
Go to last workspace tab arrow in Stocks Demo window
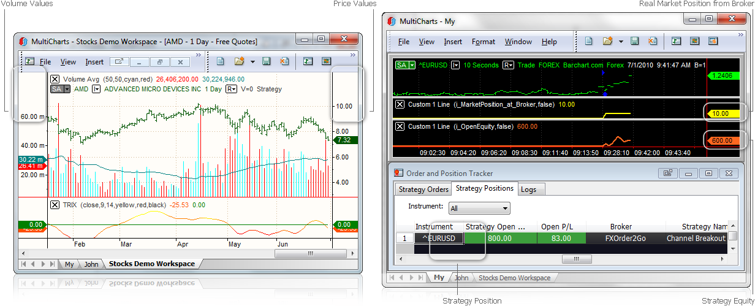51,264
